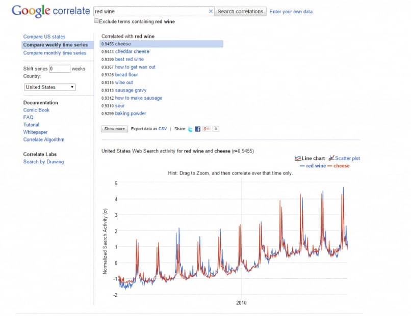Share on Twitter using the bird icon
The width and height of the screenshot is (411, 316).
point(190,129)
